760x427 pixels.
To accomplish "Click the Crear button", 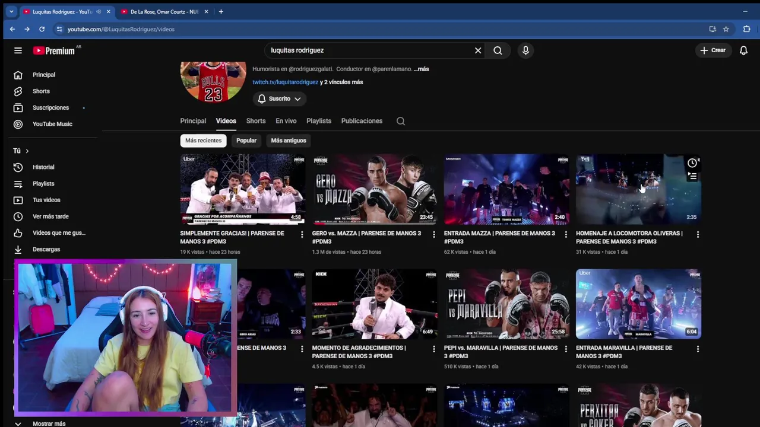I will [x=712, y=50].
